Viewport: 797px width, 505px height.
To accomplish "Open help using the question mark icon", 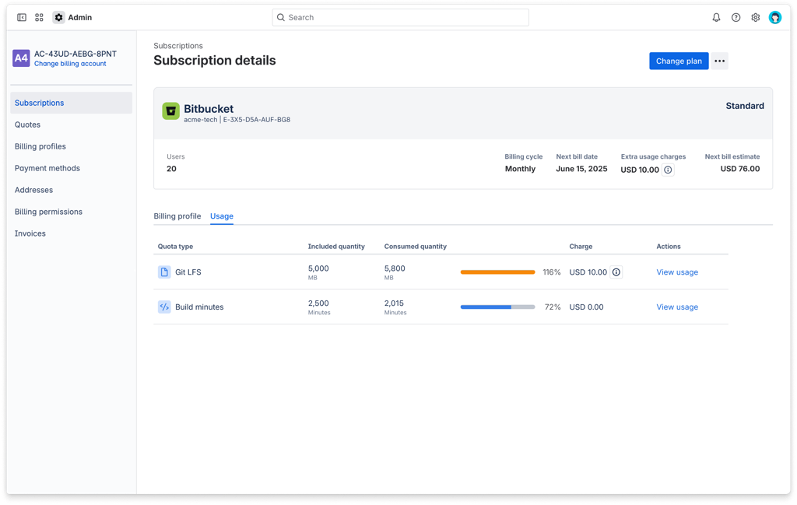I will [x=736, y=16].
